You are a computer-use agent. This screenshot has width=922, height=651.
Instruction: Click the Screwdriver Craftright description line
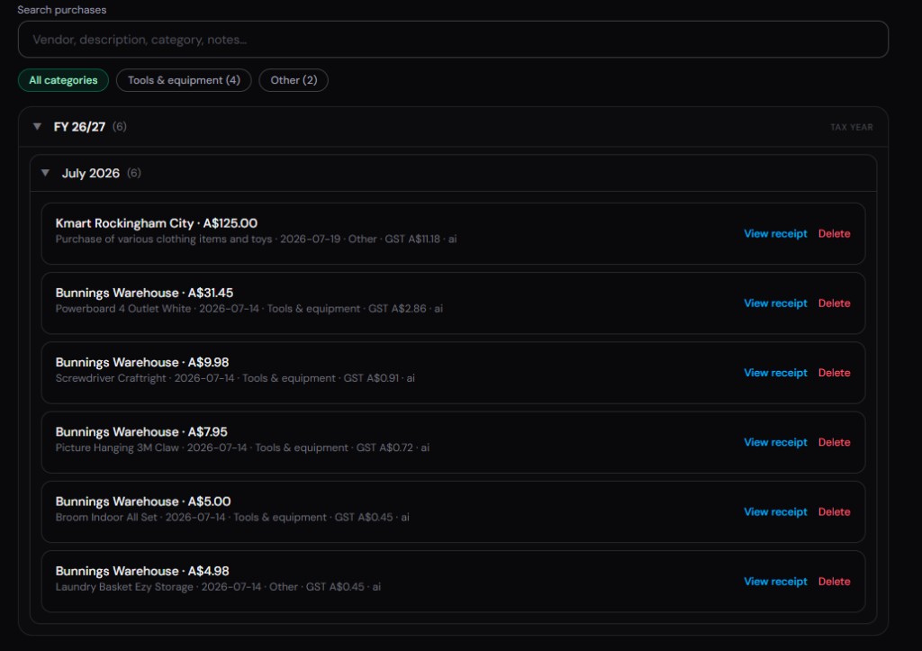[235, 378]
